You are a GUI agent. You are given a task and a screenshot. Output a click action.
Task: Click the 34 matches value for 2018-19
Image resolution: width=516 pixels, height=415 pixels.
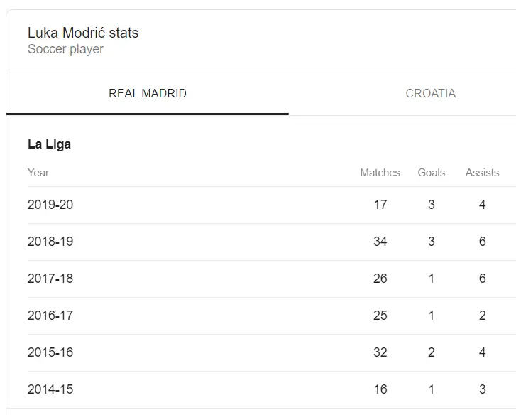click(x=380, y=242)
